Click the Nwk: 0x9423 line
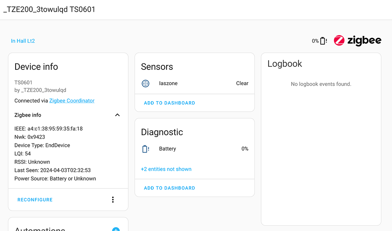The image size is (392, 231). point(30,137)
